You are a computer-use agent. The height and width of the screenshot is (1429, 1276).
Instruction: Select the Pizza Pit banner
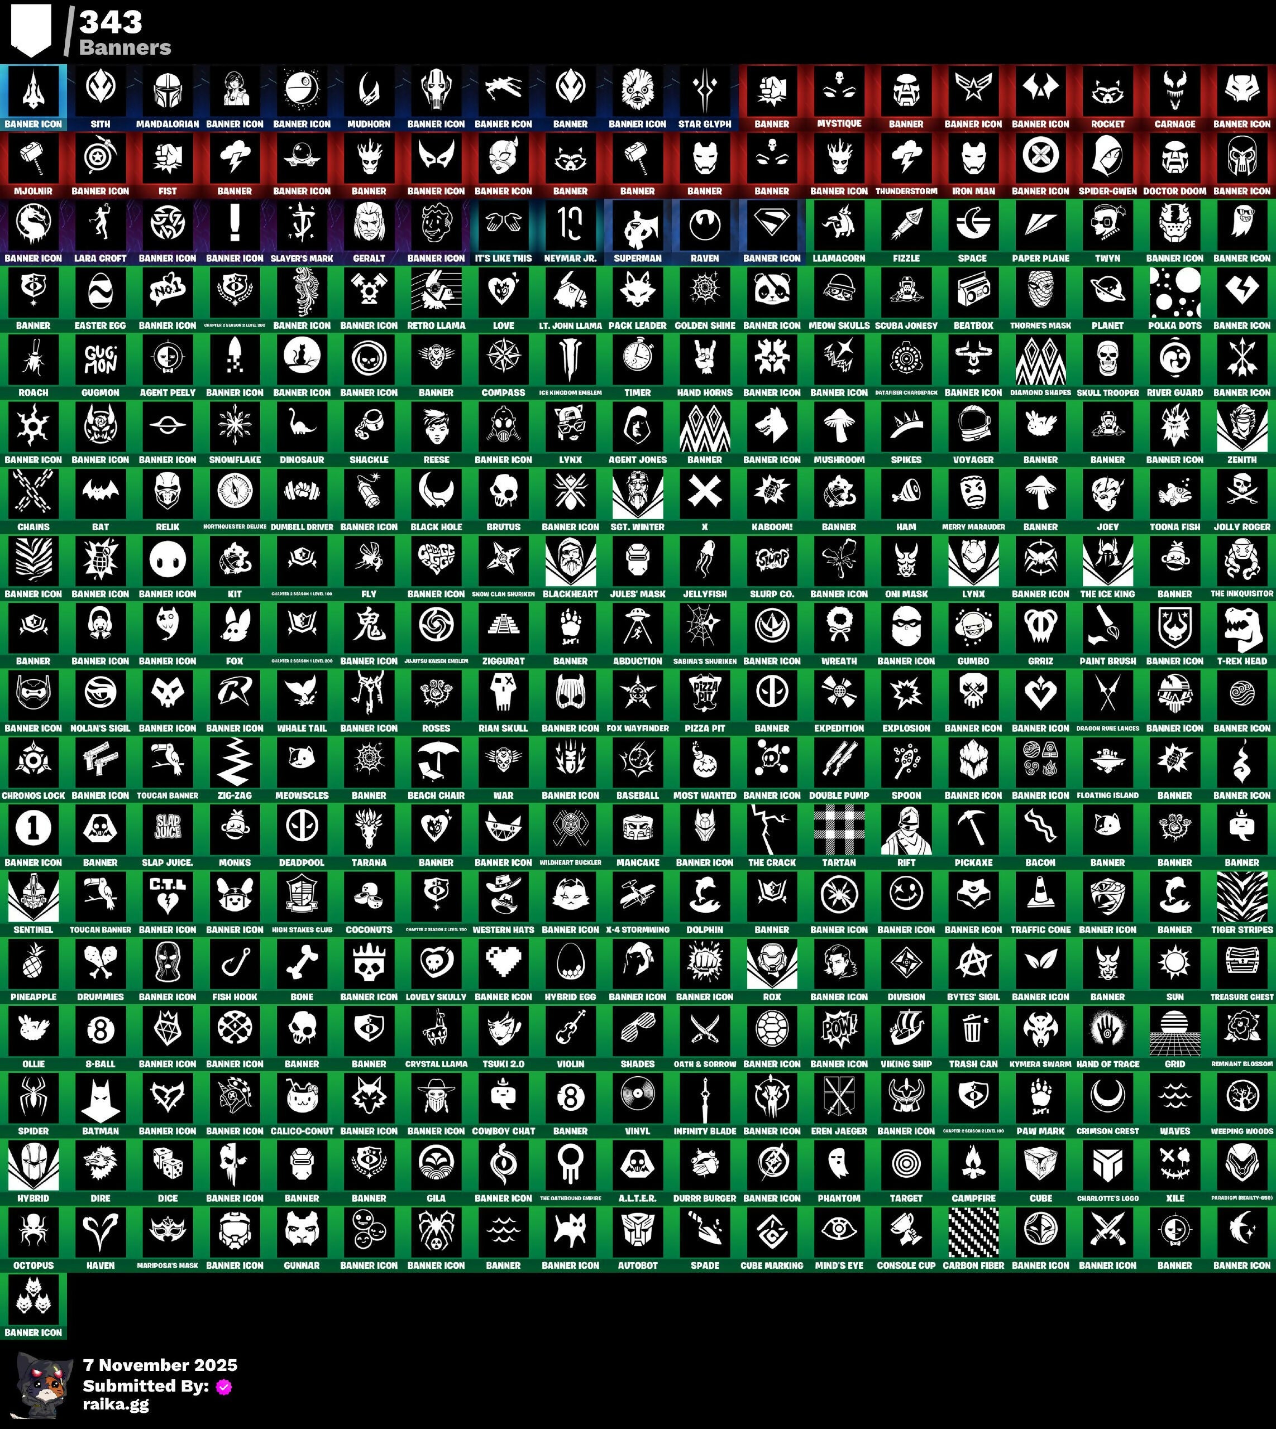click(x=705, y=695)
